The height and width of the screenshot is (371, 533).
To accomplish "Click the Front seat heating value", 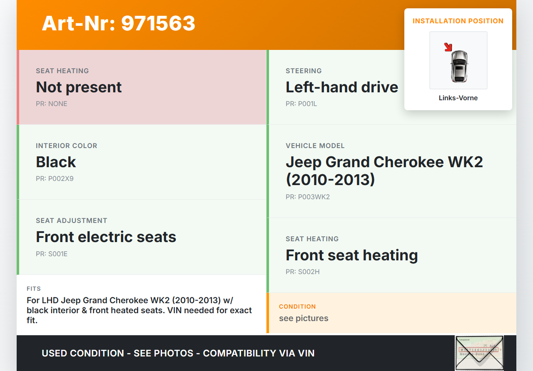I will pyautogui.click(x=351, y=255).
